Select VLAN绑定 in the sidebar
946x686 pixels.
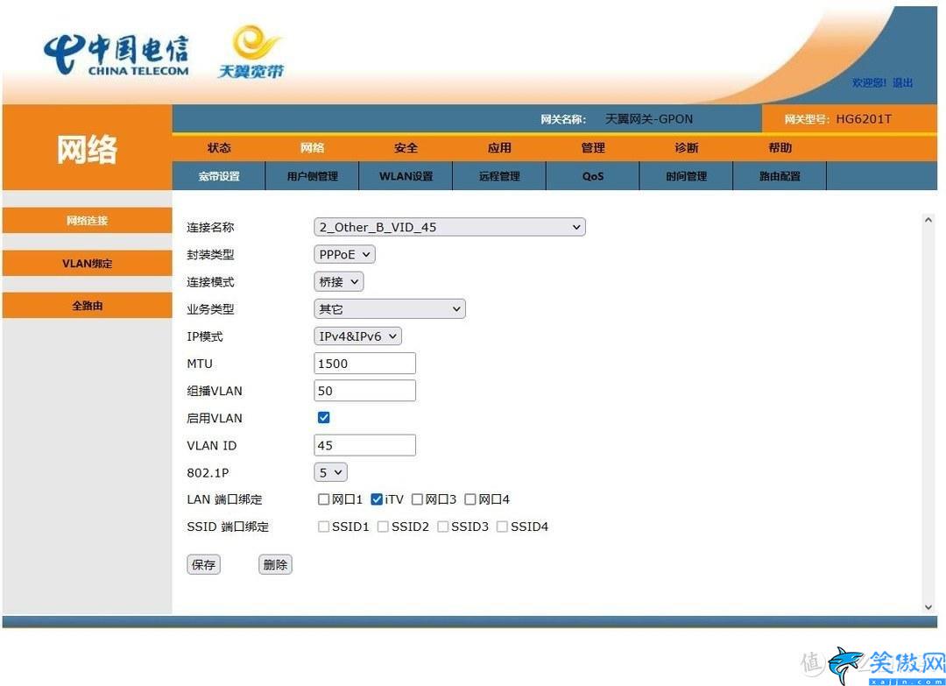(x=87, y=263)
